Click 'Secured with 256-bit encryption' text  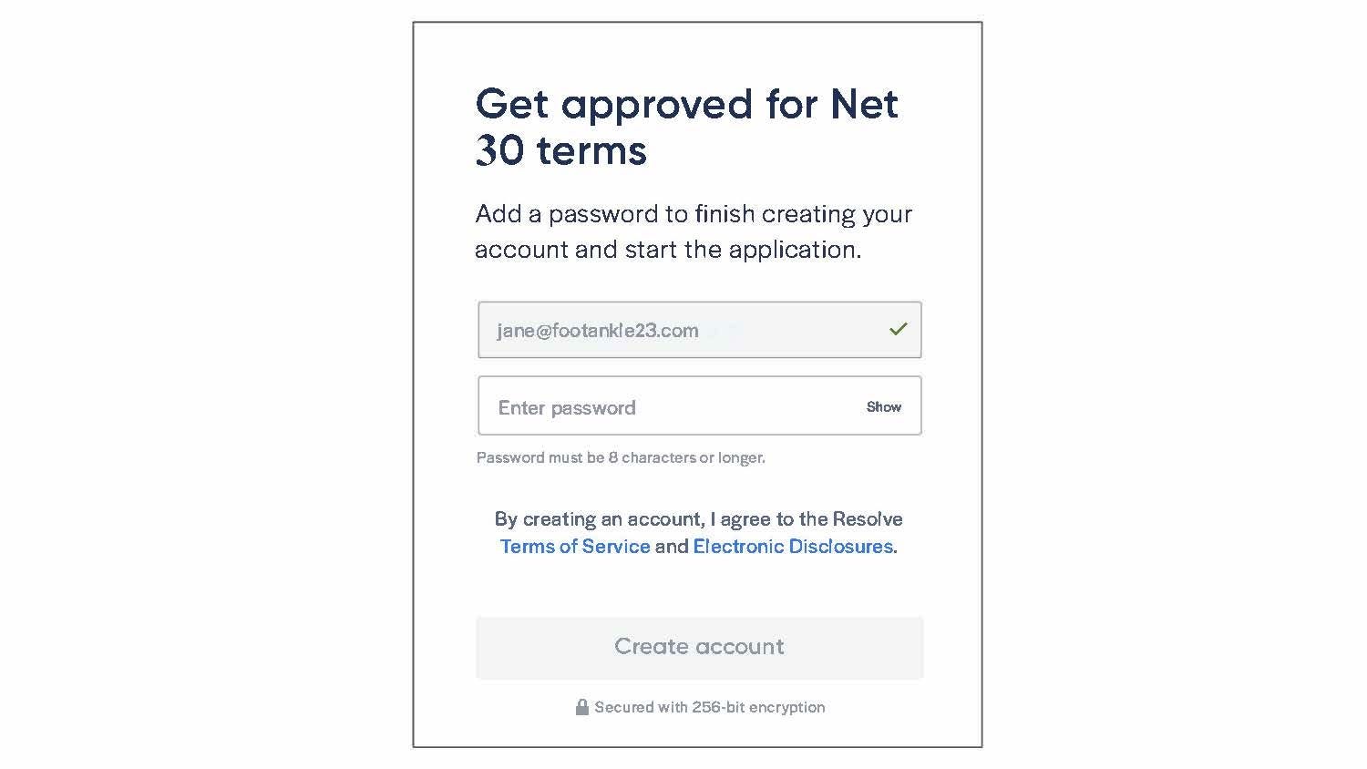tap(710, 707)
